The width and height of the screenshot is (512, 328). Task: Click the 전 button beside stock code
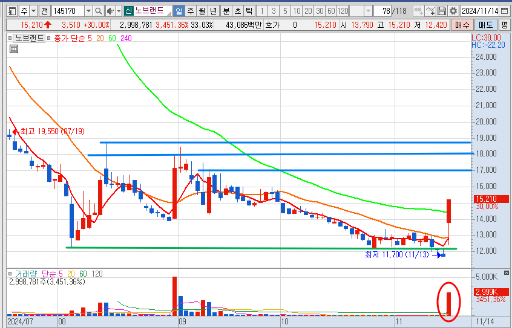pos(44,11)
